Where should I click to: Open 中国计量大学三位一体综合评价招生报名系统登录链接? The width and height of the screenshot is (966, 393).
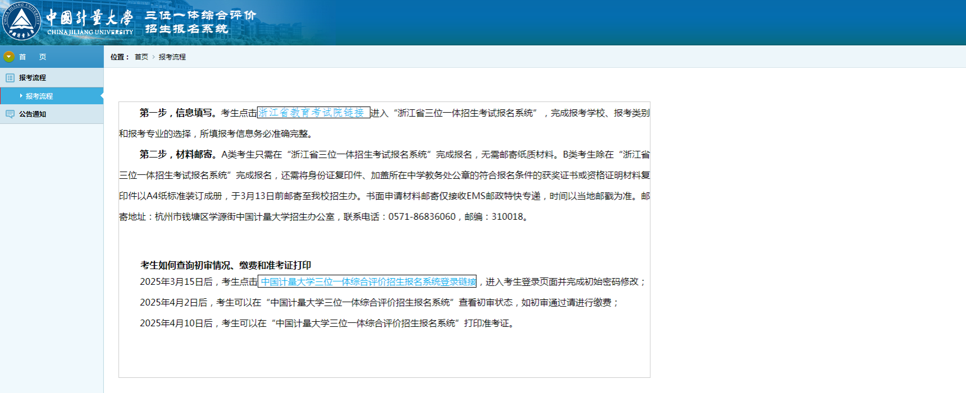click(368, 281)
